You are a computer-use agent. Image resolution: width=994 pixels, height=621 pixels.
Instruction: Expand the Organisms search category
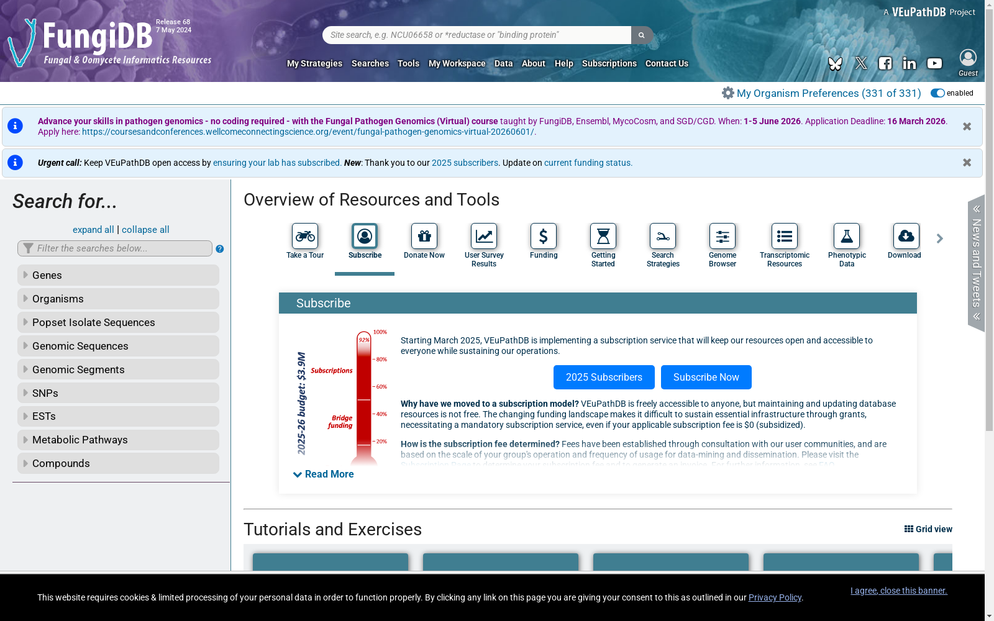point(118,299)
